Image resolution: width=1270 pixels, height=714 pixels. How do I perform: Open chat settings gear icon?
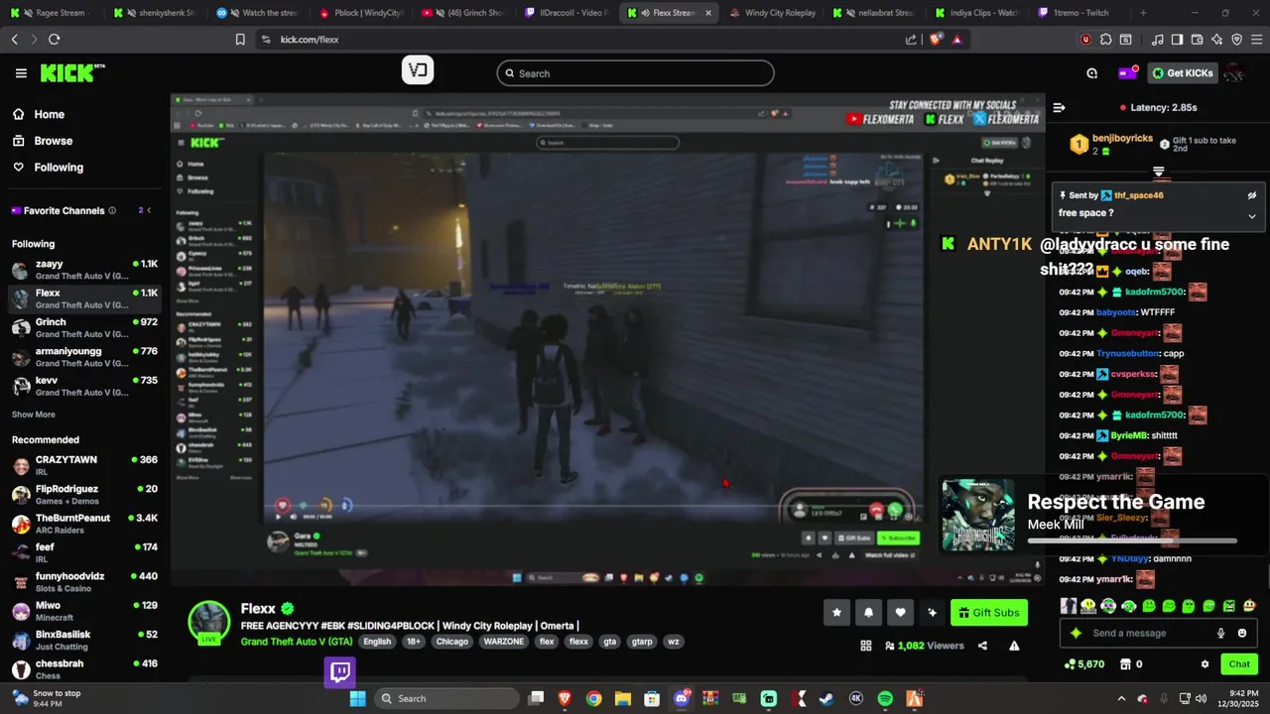pyautogui.click(x=1205, y=664)
